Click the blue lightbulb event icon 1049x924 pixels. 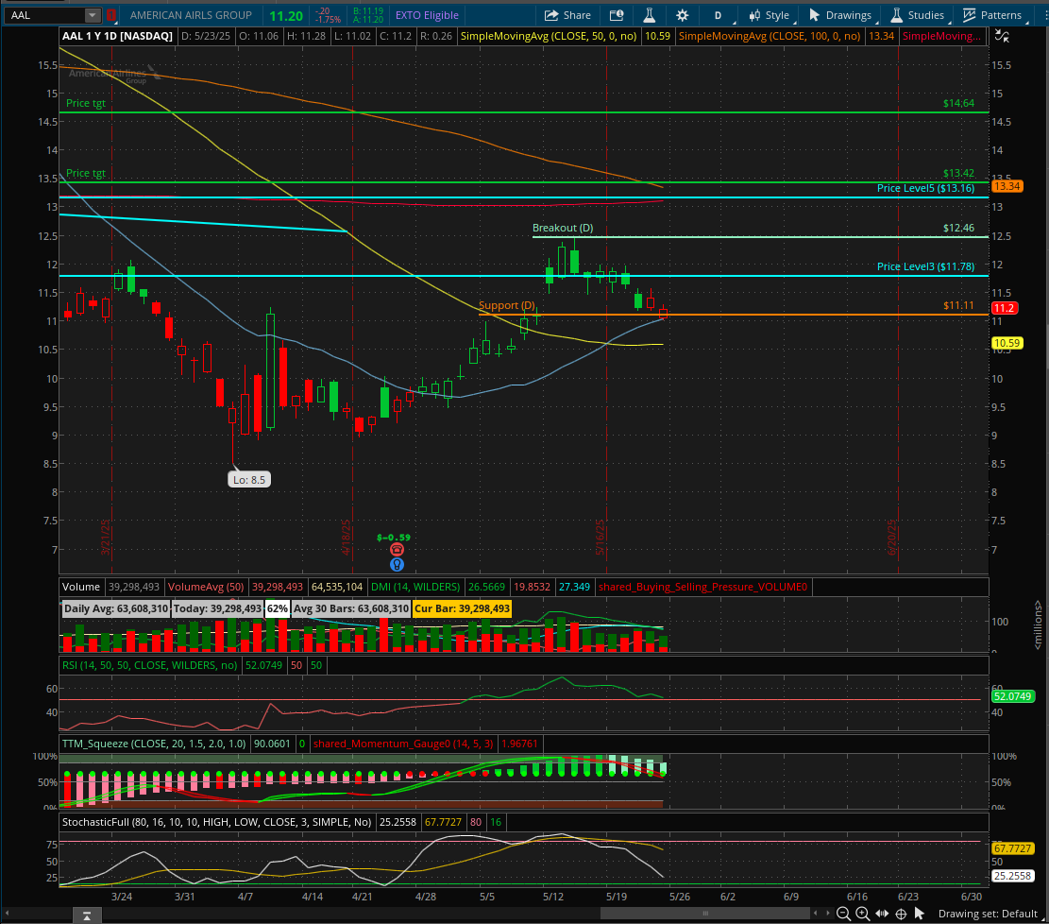coord(397,564)
